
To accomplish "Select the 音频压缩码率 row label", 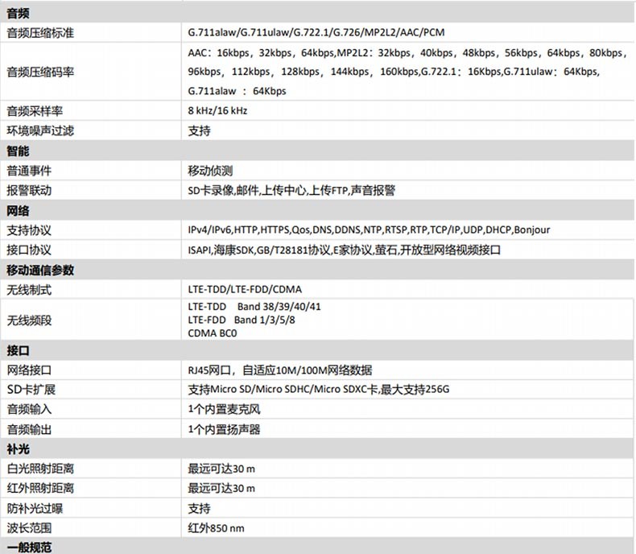I will tap(40, 72).
